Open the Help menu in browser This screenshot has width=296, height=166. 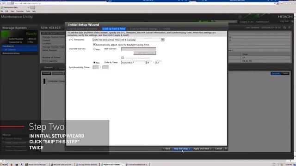34,11
